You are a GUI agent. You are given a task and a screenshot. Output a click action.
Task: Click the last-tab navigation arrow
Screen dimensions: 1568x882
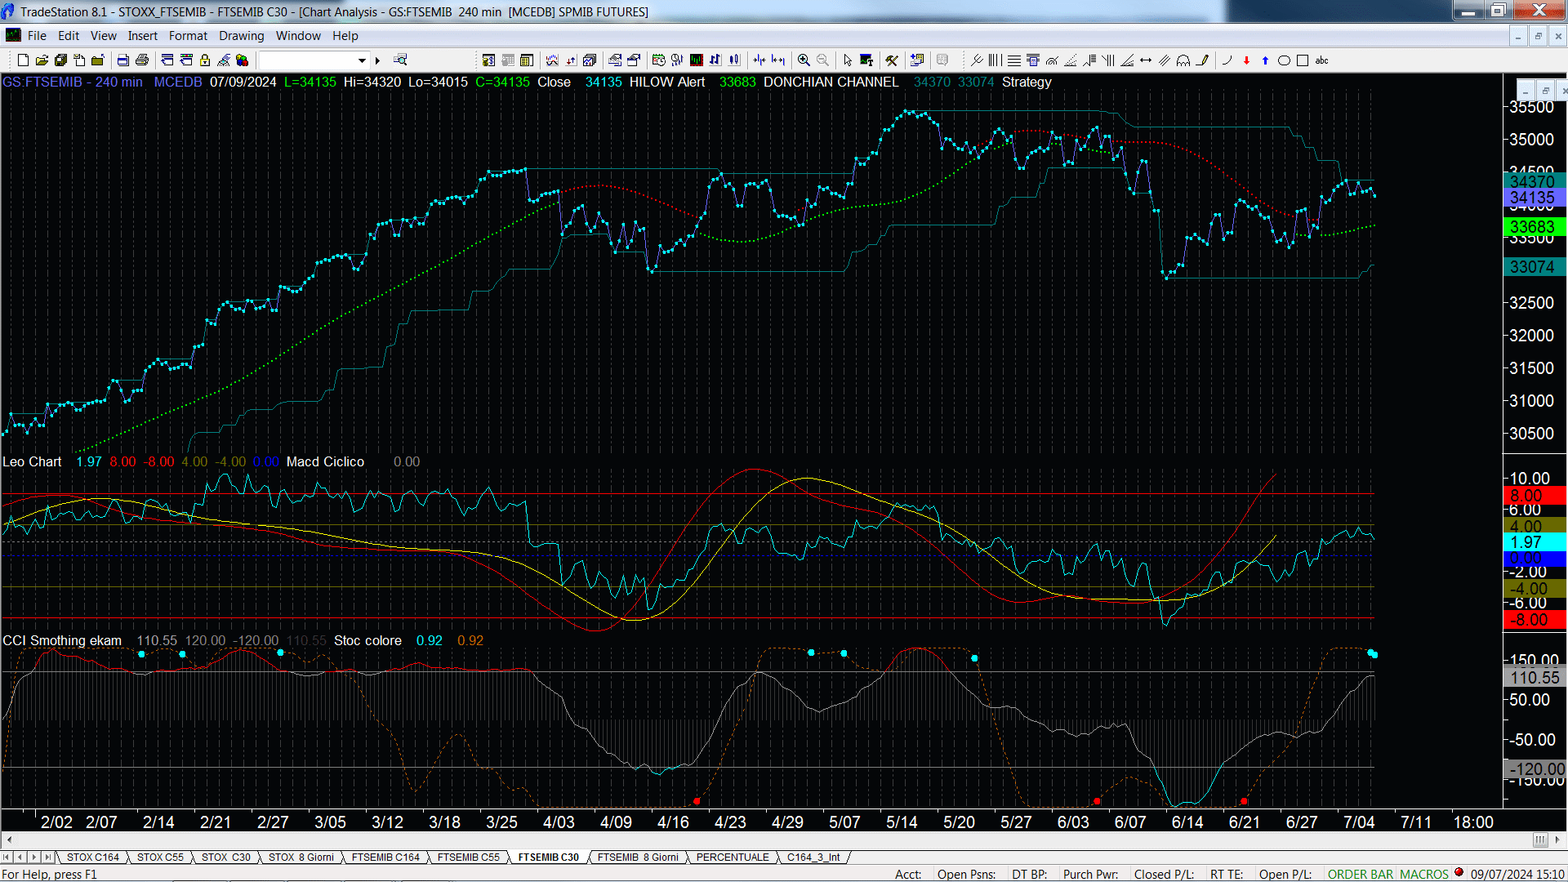pyautogui.click(x=47, y=857)
